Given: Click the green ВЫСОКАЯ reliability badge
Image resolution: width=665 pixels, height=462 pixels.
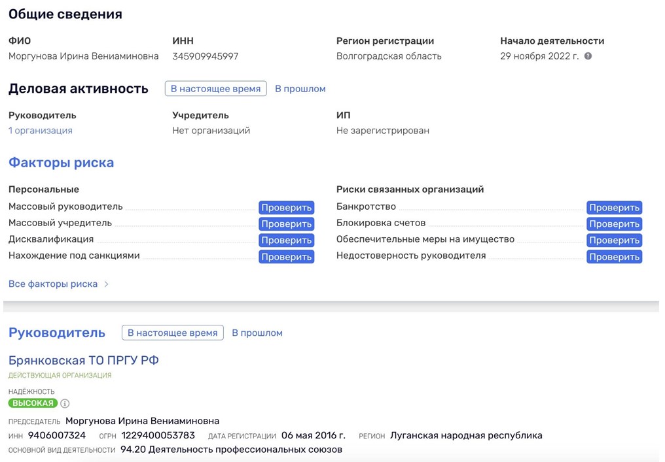Looking at the screenshot, I should (x=33, y=403).
